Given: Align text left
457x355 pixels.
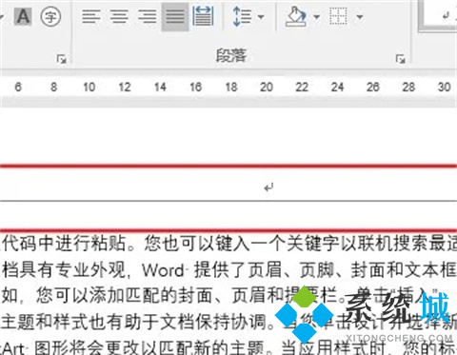Looking at the screenshot, I should pos(91,16).
